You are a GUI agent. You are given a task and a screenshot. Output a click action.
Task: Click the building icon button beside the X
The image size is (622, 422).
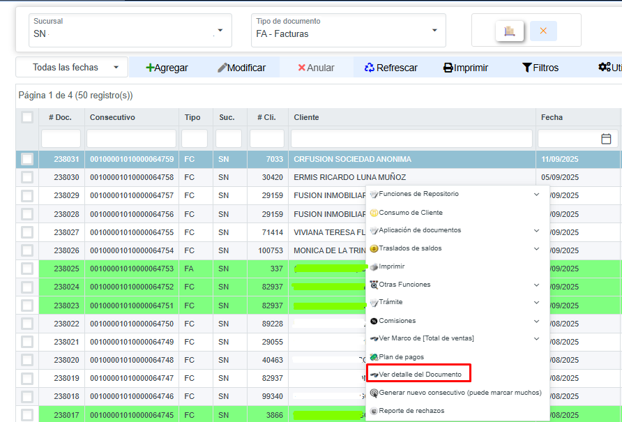tap(510, 31)
